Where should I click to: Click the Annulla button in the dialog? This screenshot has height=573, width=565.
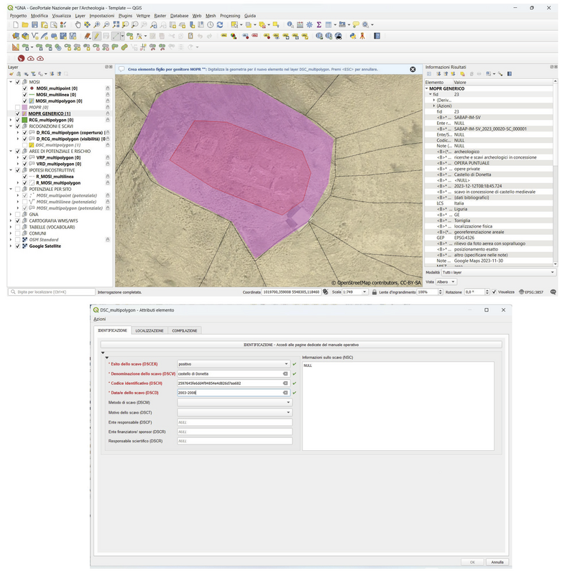pyautogui.click(x=497, y=562)
